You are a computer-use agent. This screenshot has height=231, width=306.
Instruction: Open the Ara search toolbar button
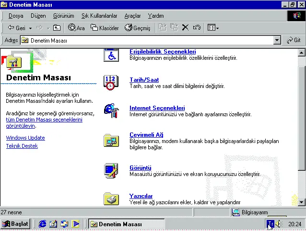click(x=76, y=28)
